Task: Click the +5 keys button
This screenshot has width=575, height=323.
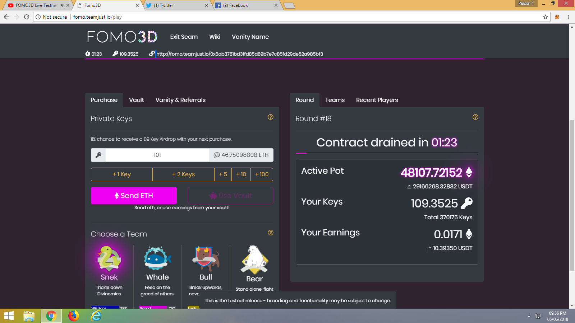Action: coord(223,174)
